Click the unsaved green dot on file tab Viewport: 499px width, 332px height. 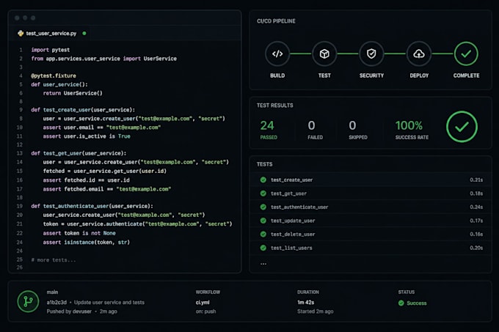coord(84,33)
